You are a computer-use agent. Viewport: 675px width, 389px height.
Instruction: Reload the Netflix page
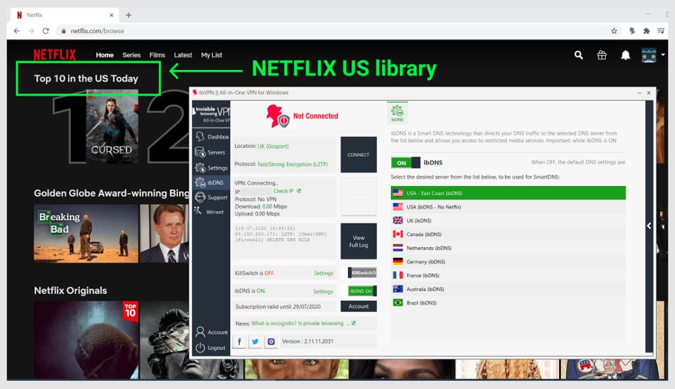pos(45,31)
